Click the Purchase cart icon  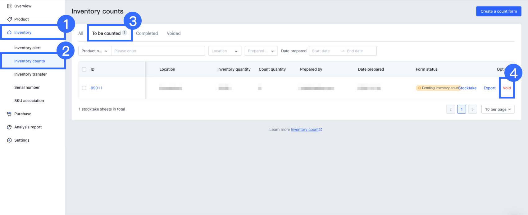click(x=9, y=114)
